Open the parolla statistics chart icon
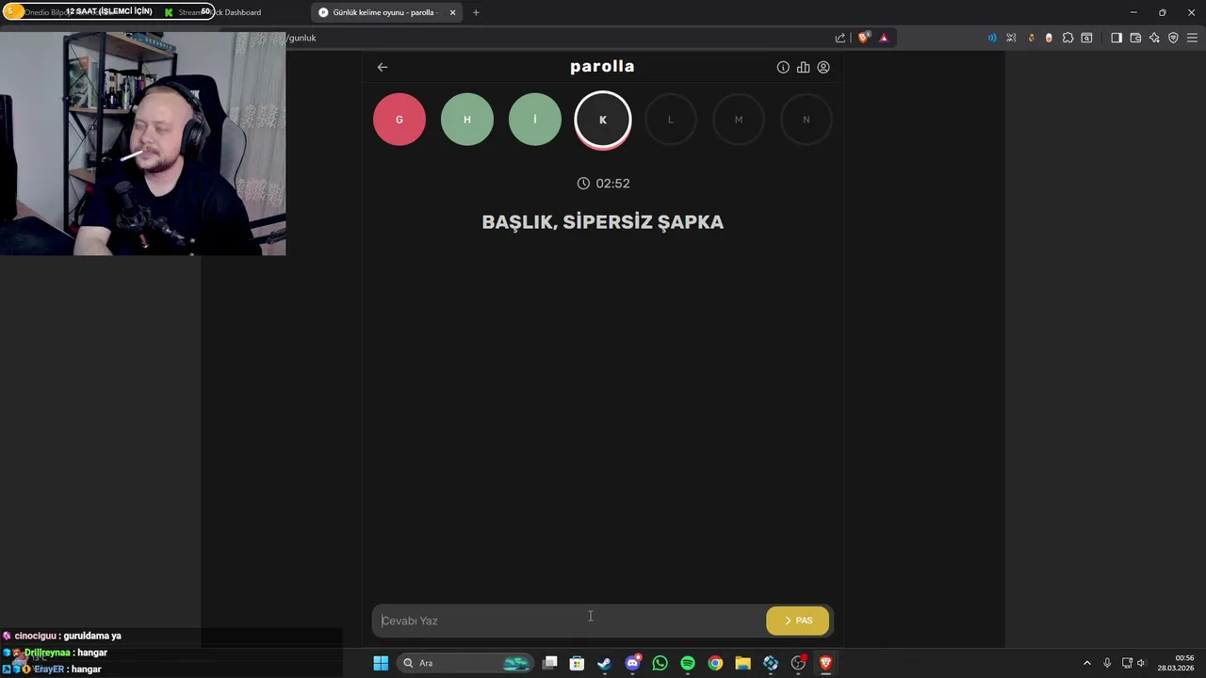1206x678 pixels. click(x=803, y=67)
